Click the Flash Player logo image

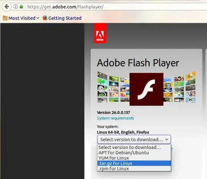146,89
